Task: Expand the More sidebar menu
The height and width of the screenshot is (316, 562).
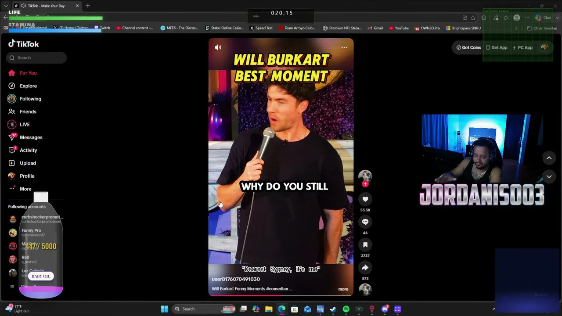Action: (20, 189)
